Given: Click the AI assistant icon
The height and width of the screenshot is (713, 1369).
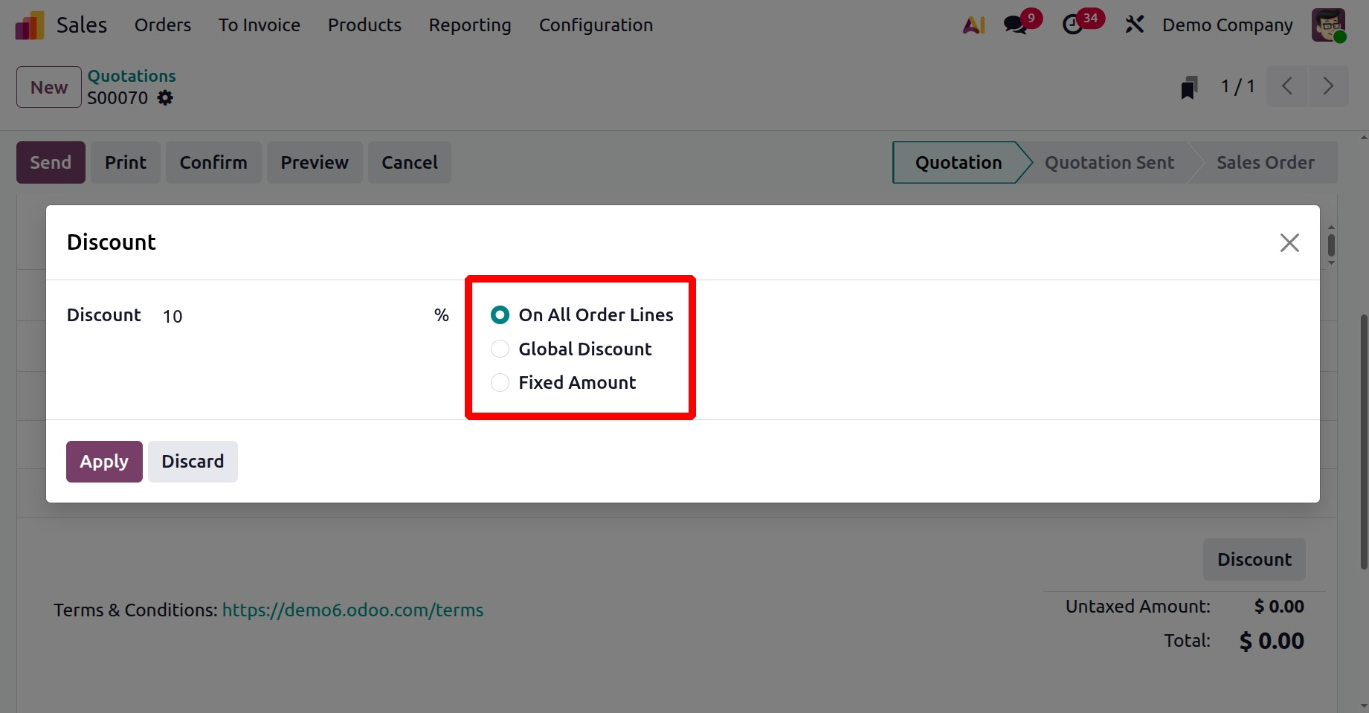Looking at the screenshot, I should pyautogui.click(x=973, y=25).
